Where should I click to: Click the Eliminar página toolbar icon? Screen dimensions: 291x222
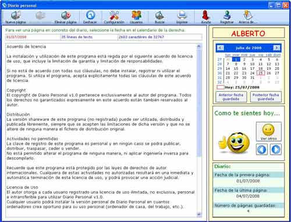tap(66, 17)
